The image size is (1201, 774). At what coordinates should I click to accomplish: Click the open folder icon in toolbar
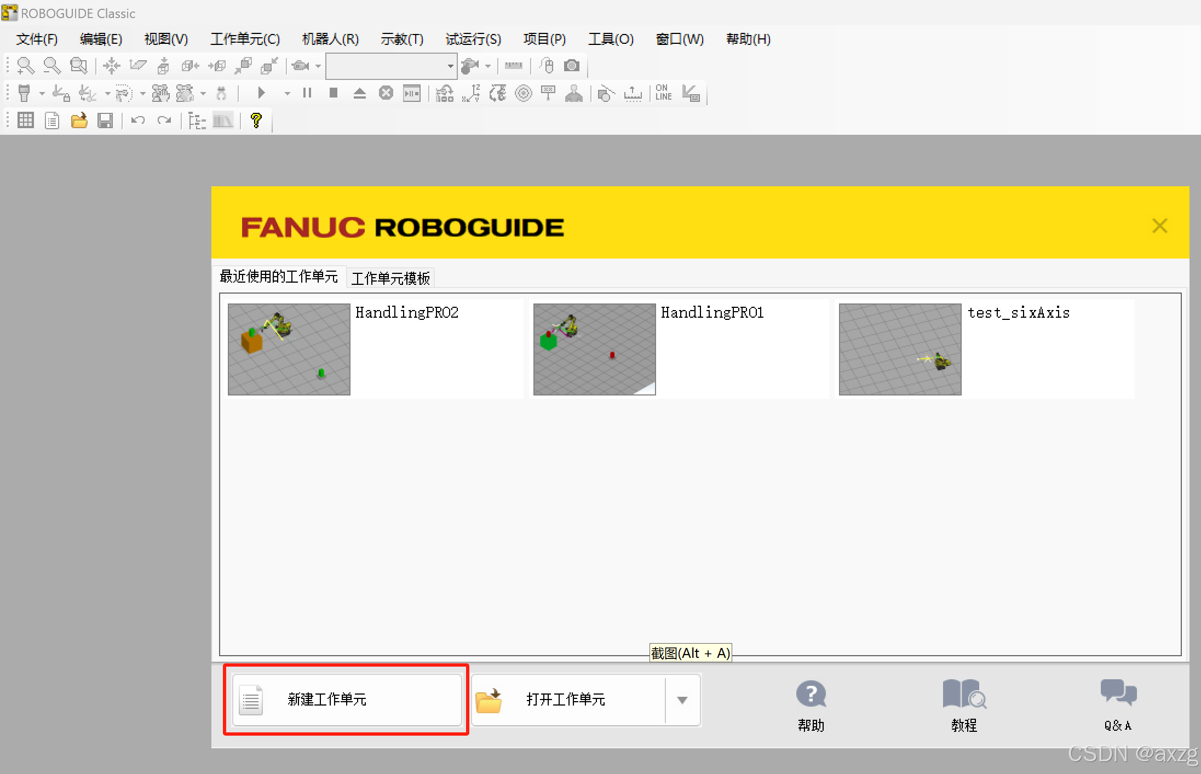tap(79, 121)
